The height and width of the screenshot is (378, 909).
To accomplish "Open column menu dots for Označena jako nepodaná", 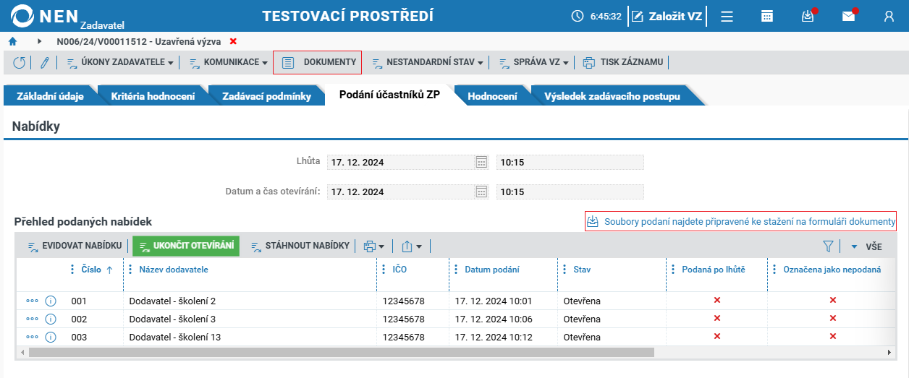I will (774, 270).
